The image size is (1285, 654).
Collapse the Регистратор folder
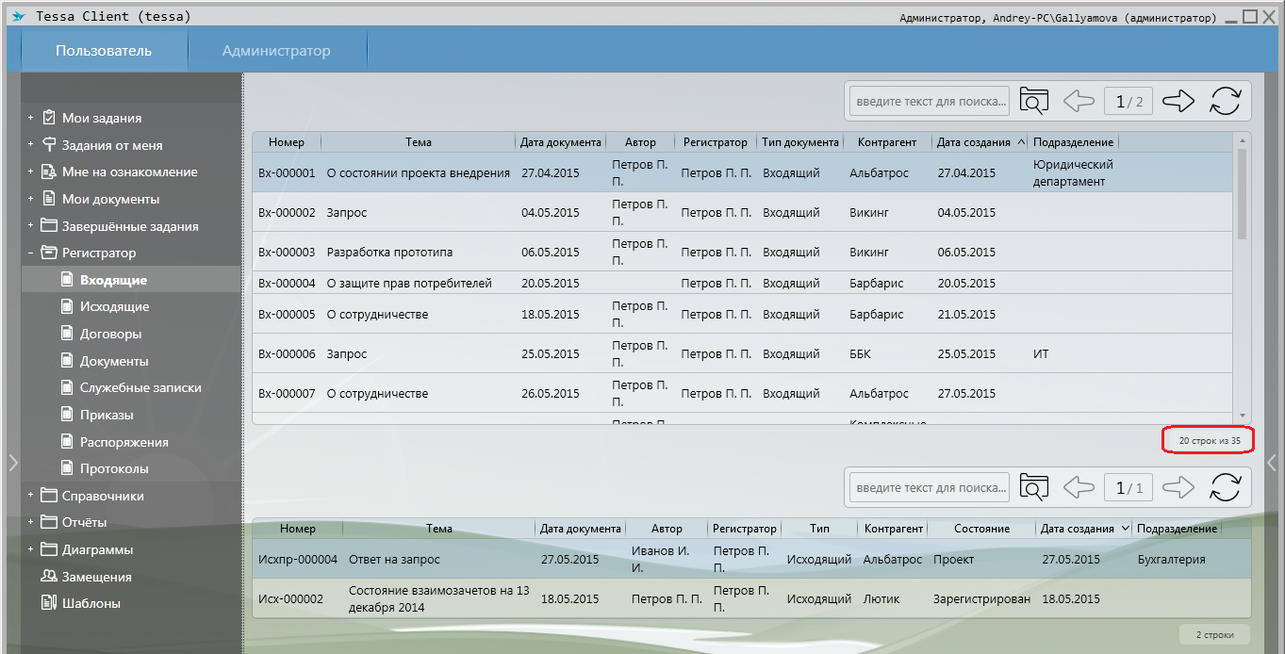pos(30,253)
